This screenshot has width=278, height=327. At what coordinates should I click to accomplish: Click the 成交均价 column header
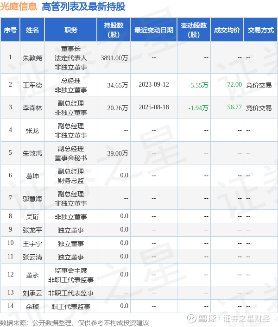(x=227, y=30)
